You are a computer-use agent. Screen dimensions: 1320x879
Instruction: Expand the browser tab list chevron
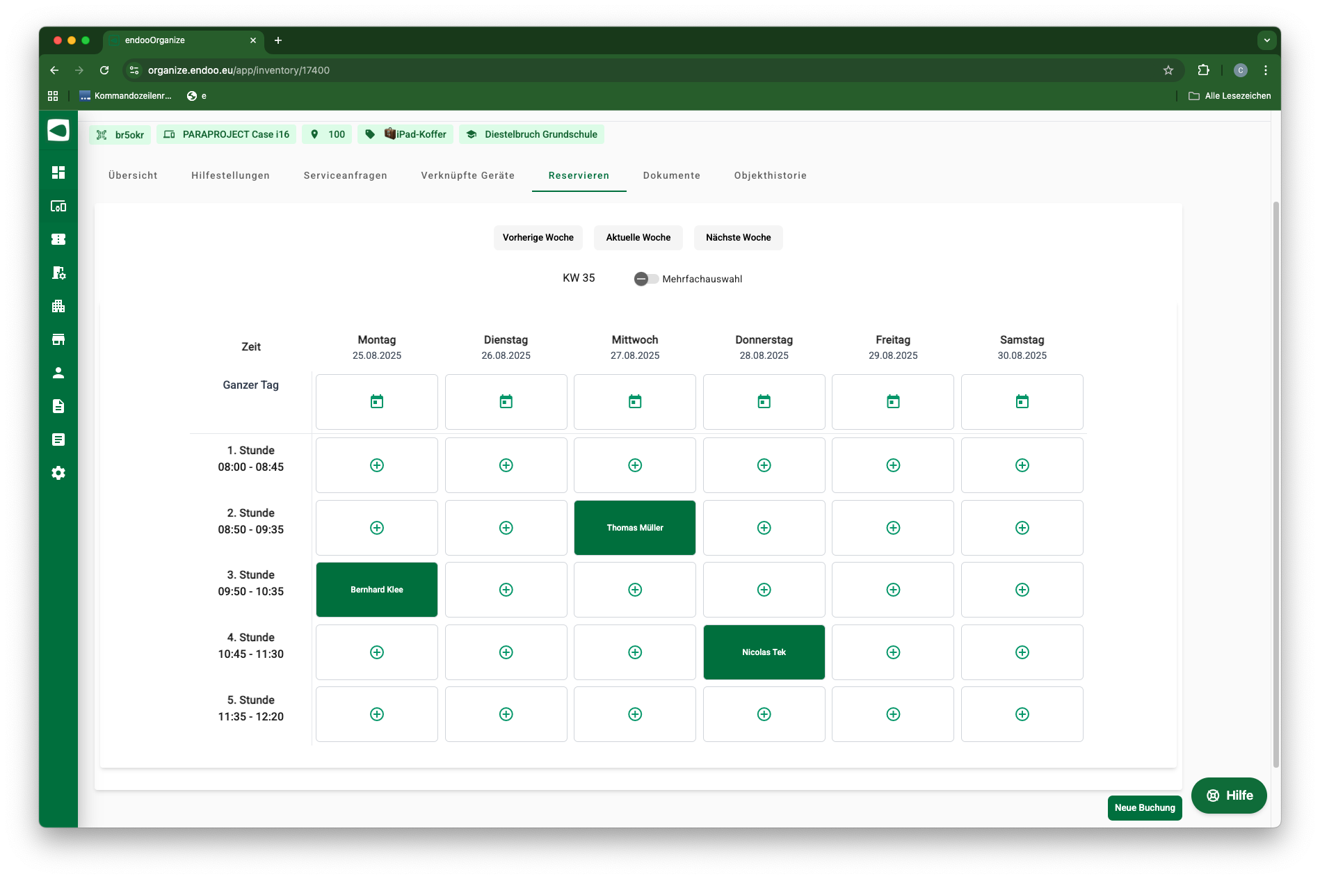click(1266, 40)
